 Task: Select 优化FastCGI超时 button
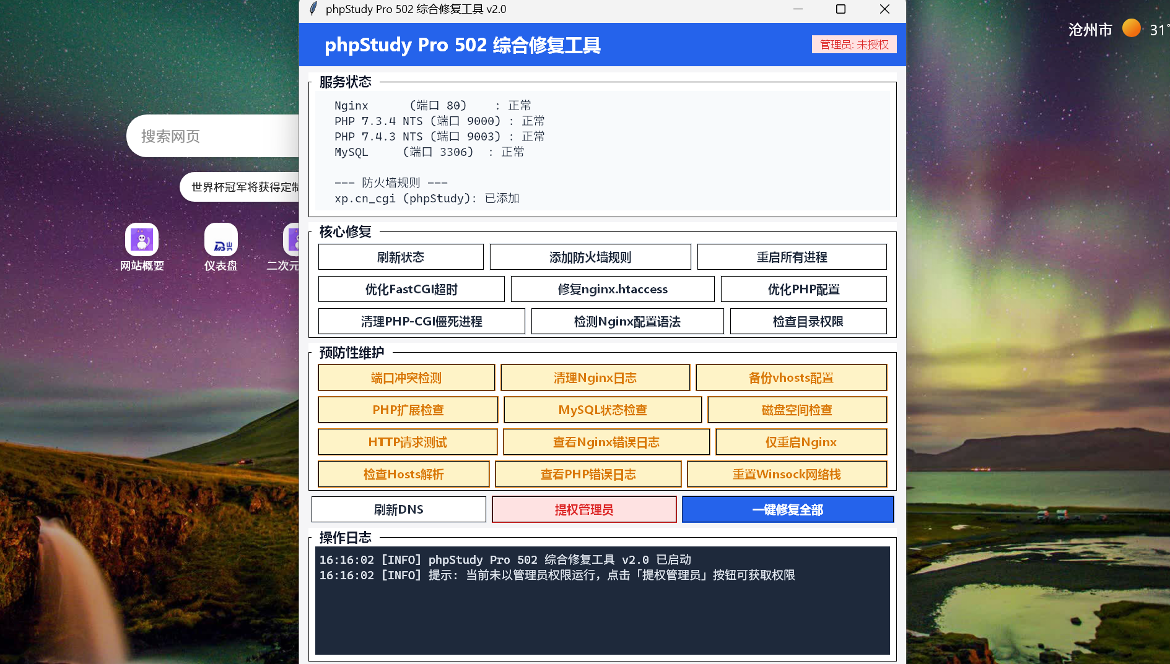(411, 289)
